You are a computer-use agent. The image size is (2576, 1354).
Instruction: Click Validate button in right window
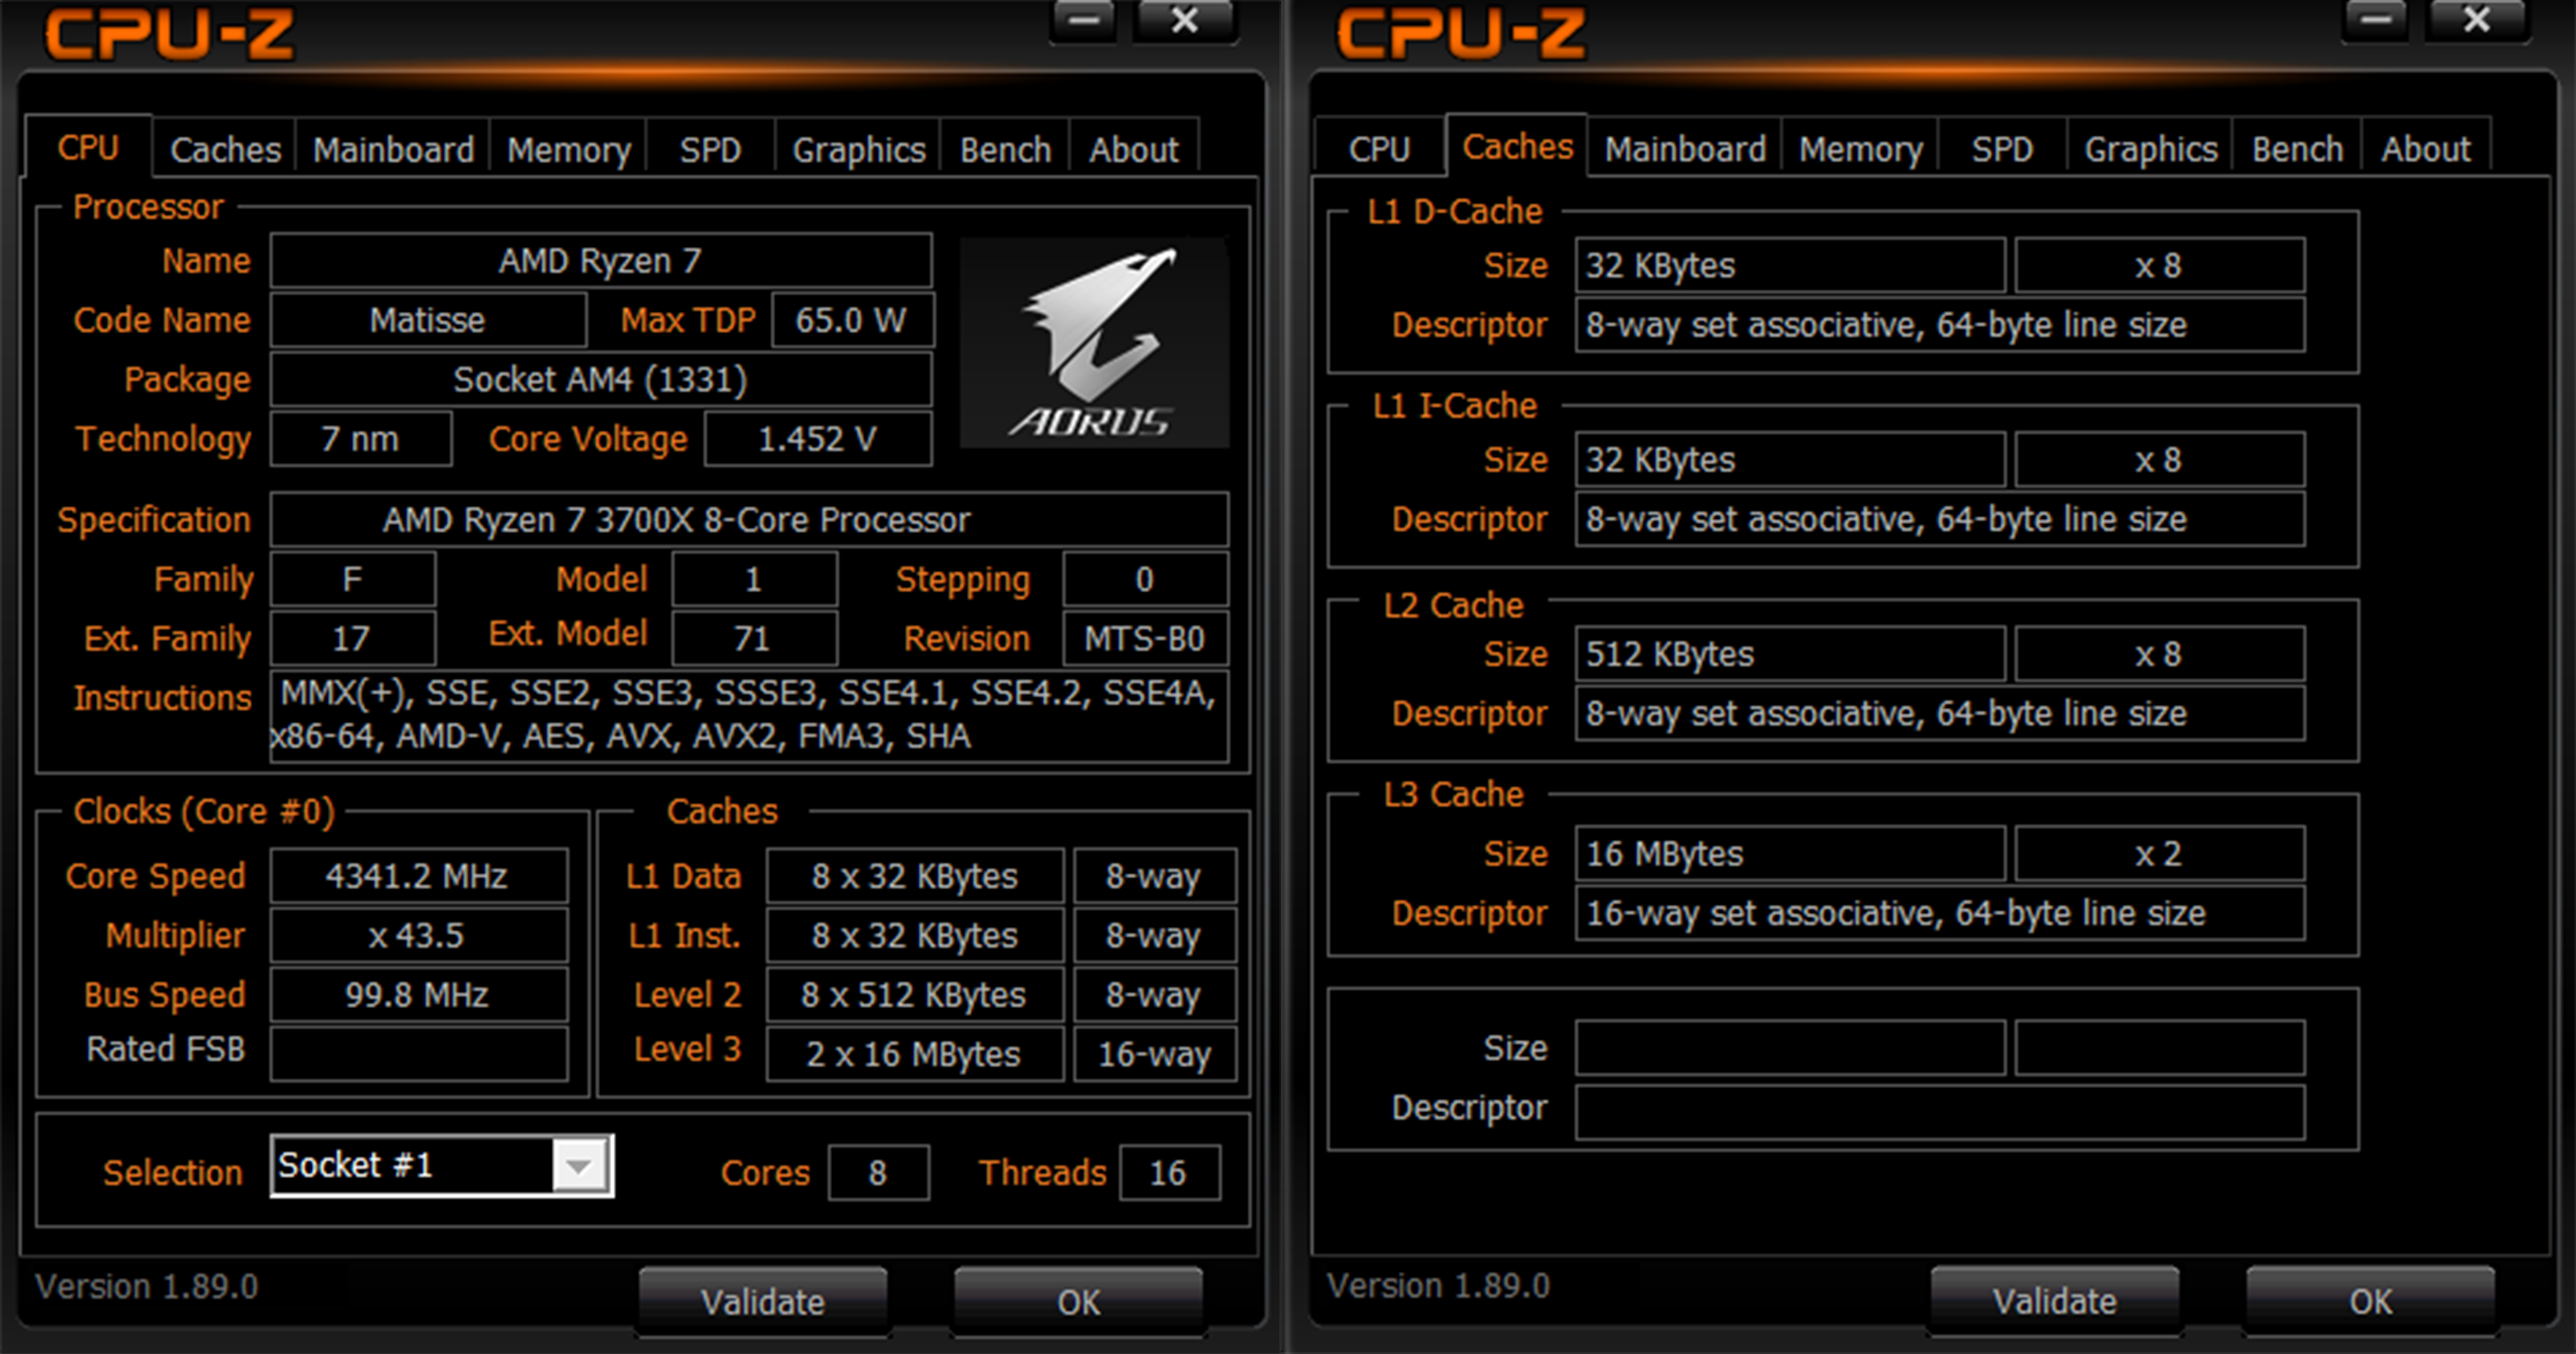coord(2055,1300)
